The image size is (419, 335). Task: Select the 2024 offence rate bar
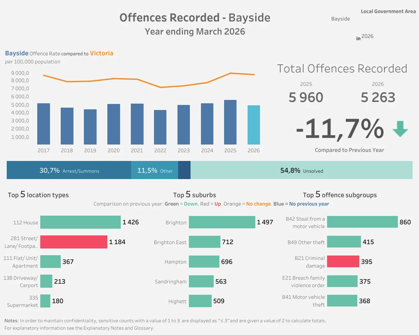click(x=207, y=124)
